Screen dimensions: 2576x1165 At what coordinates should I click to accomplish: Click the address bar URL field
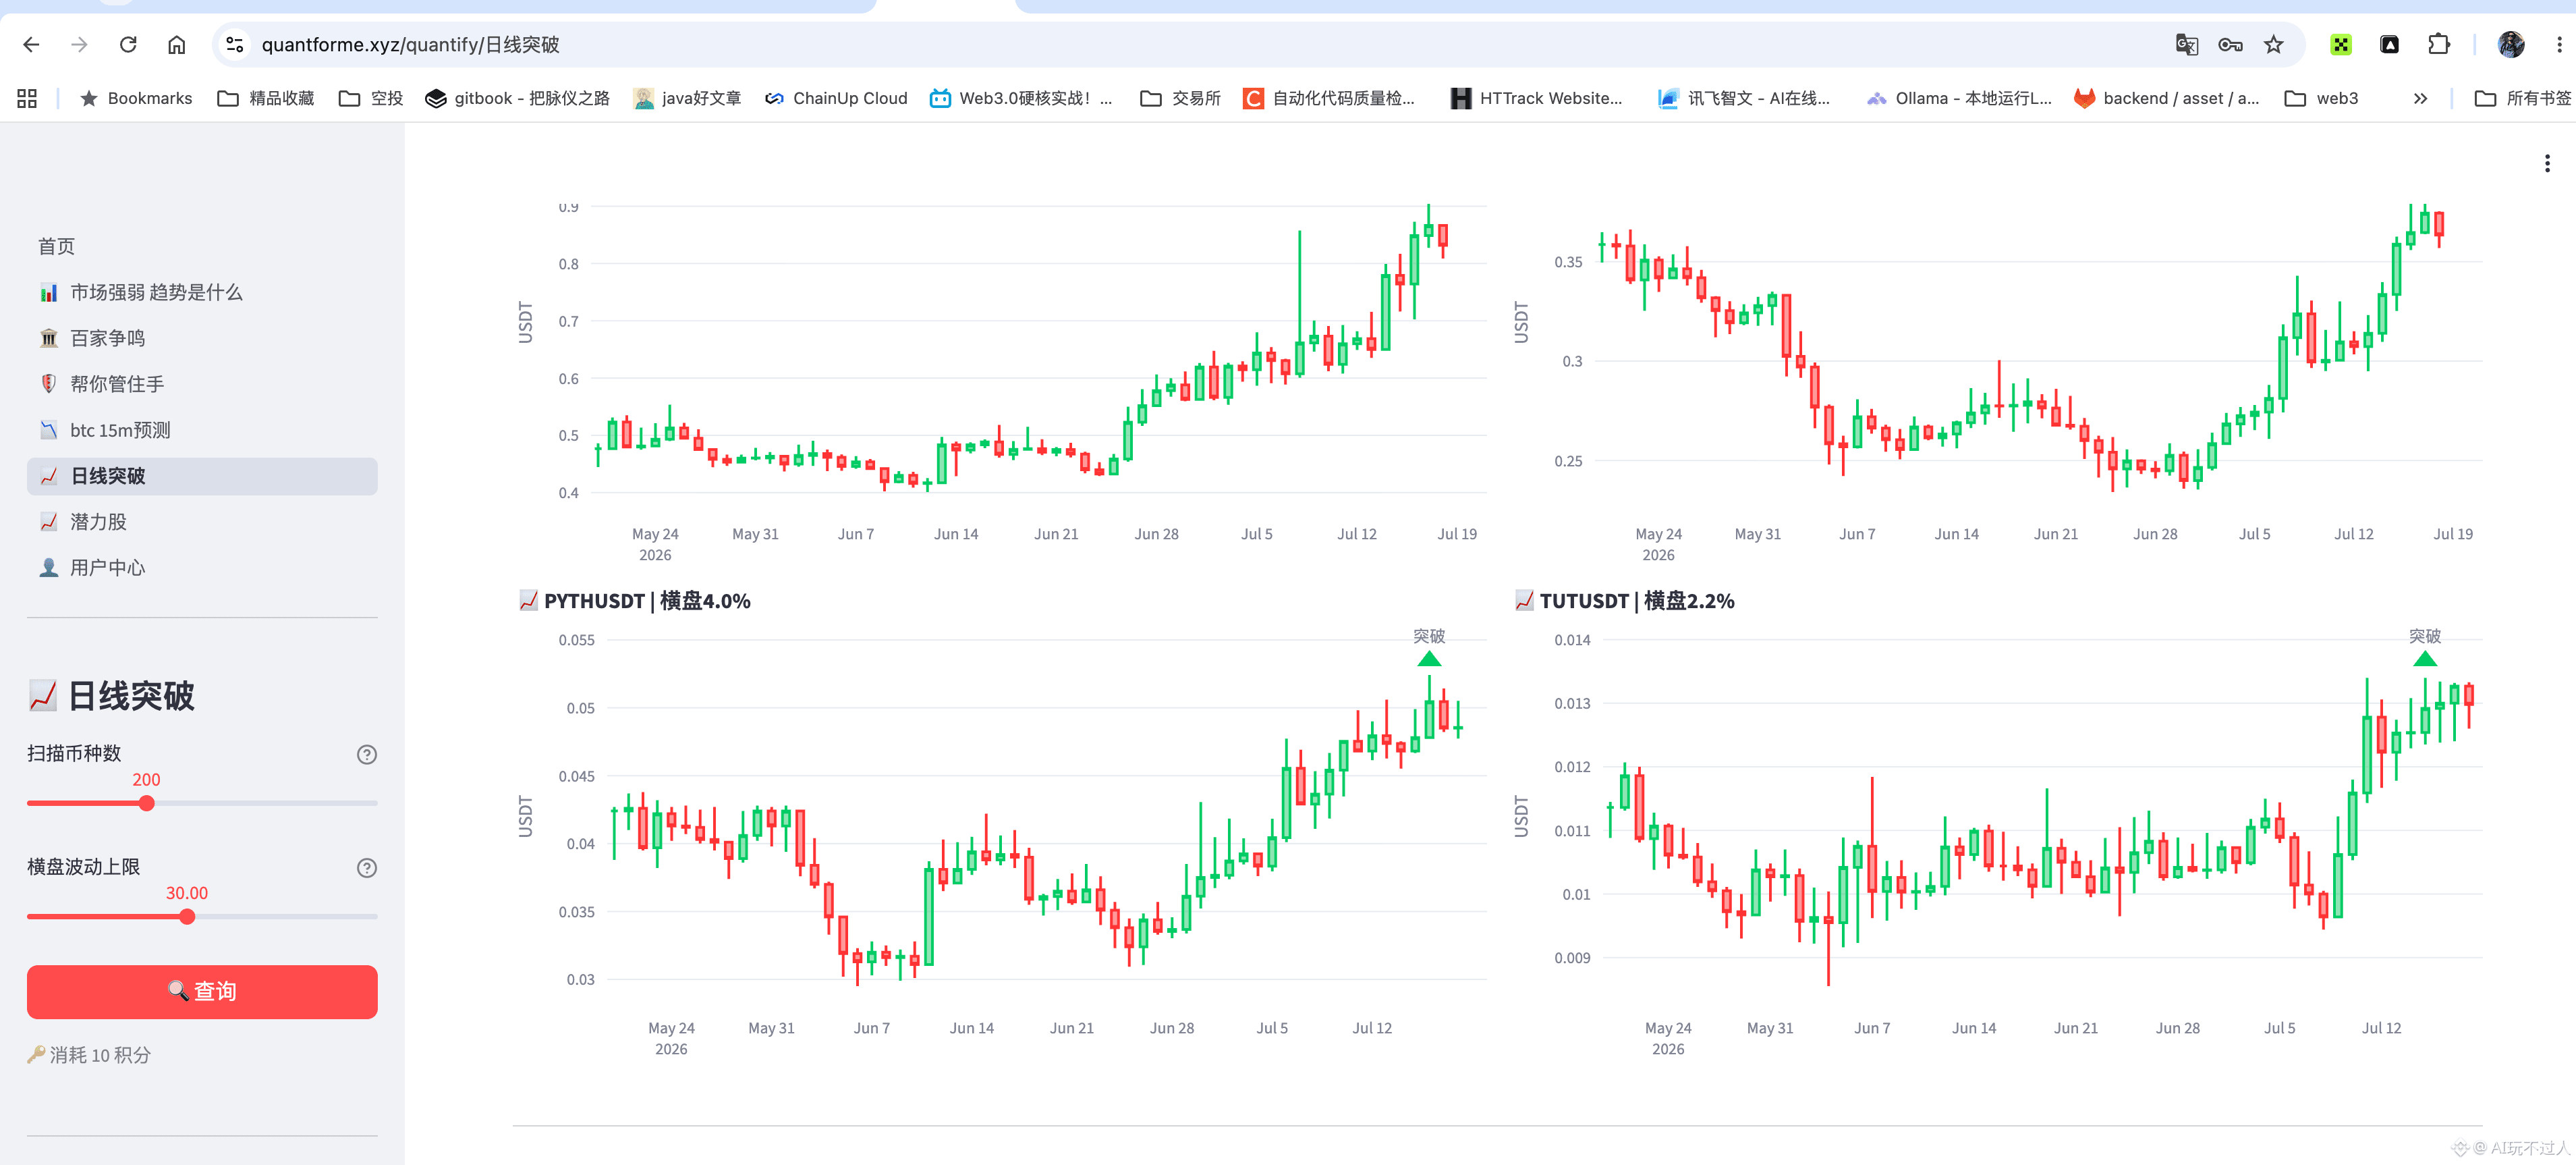1200,44
